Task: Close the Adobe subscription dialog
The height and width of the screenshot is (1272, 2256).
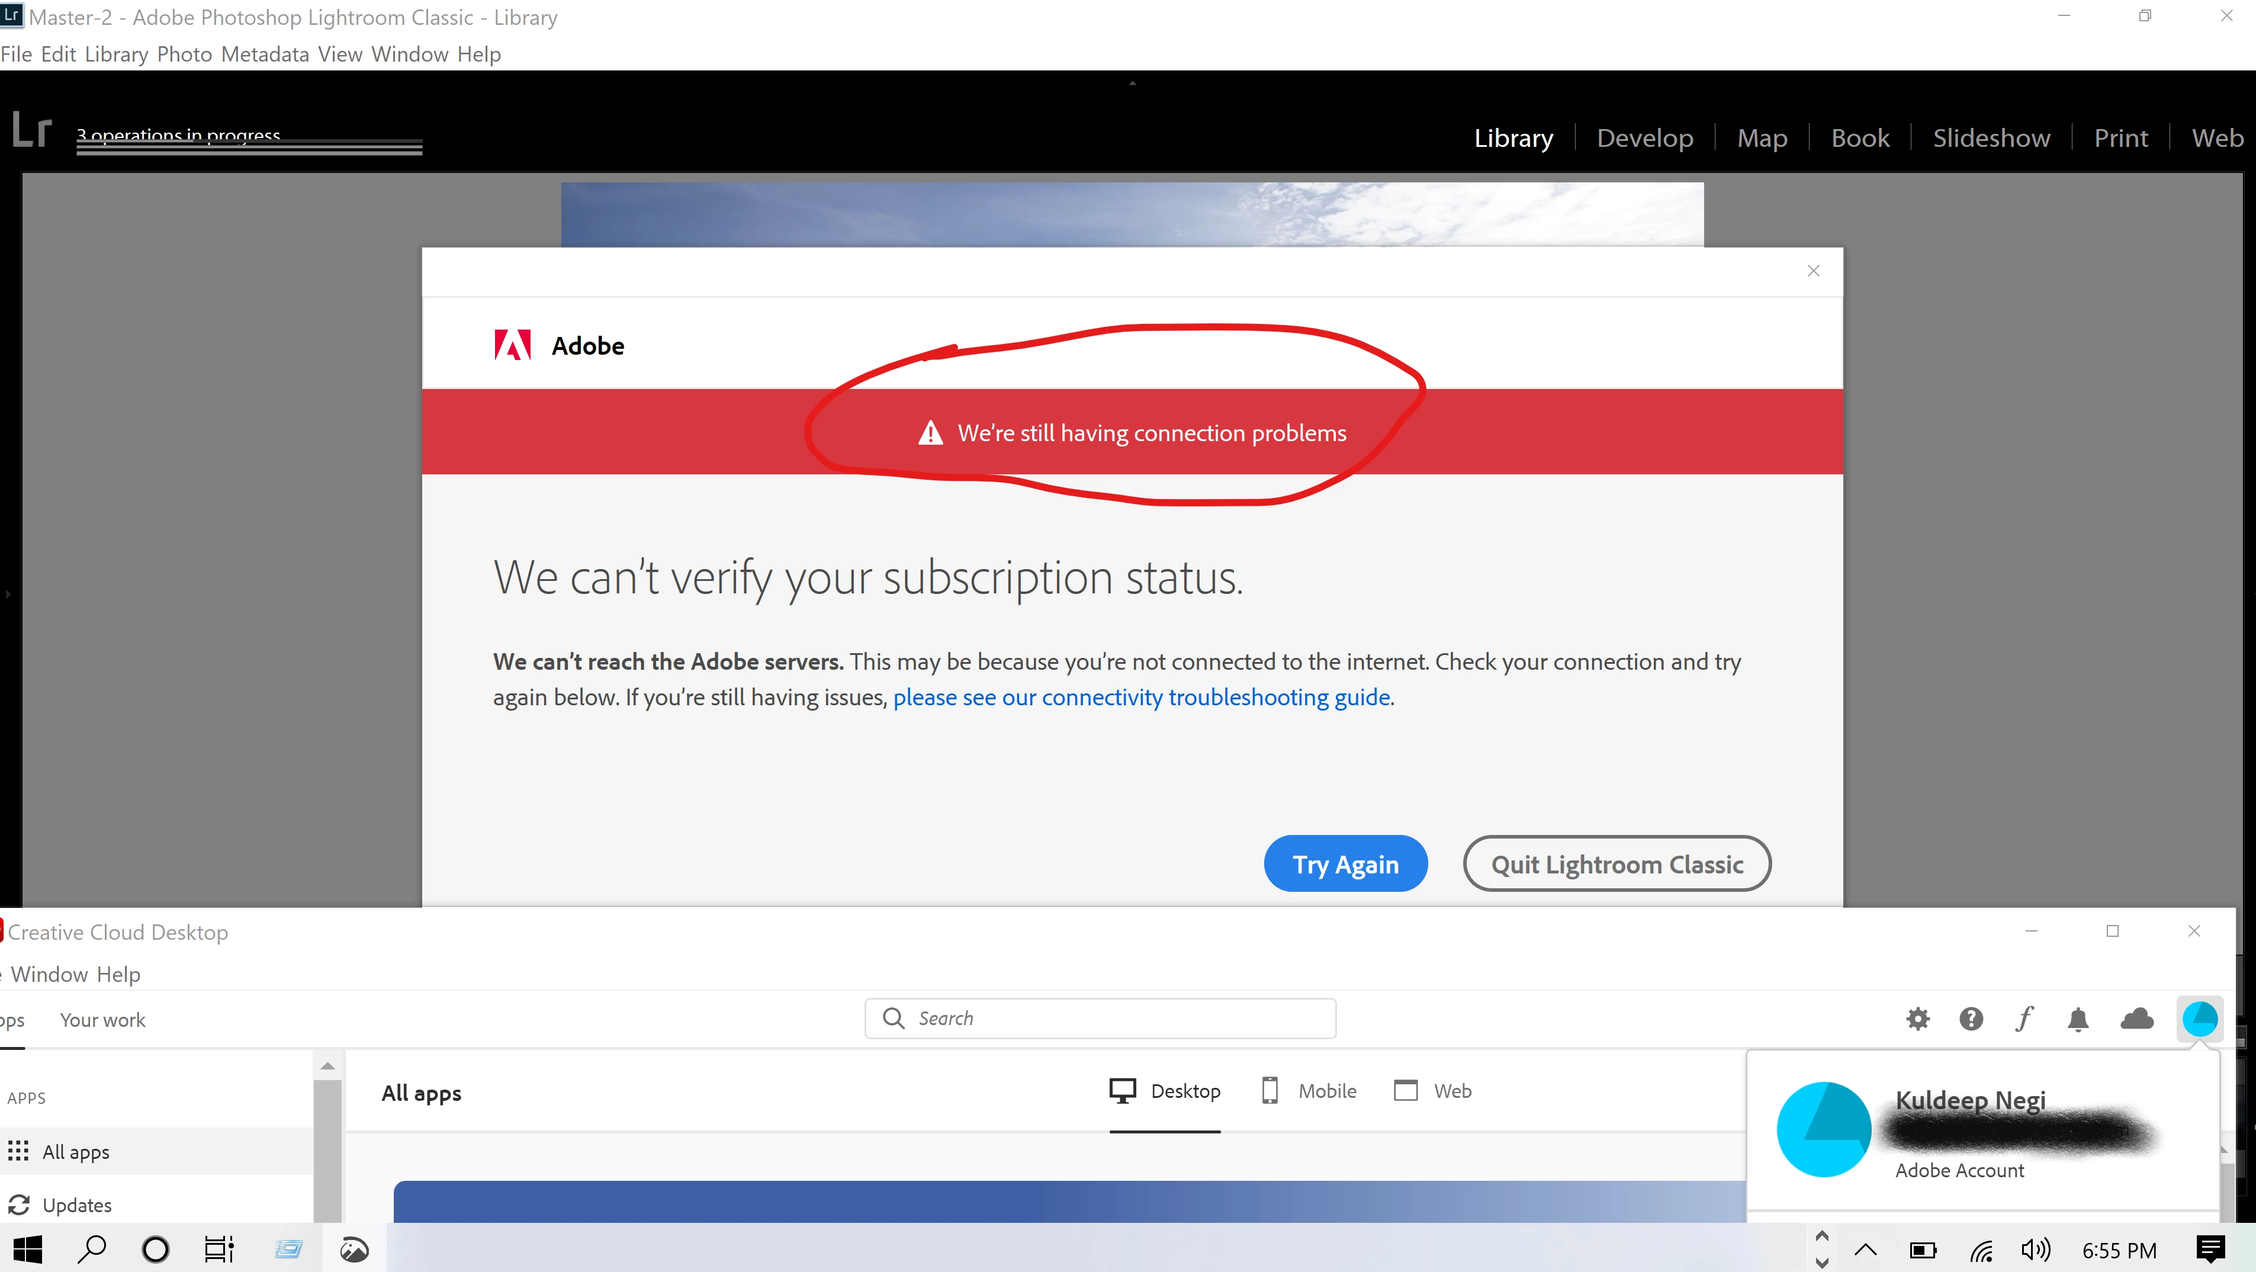Action: click(x=1814, y=271)
